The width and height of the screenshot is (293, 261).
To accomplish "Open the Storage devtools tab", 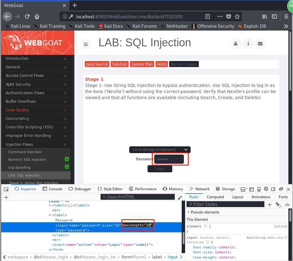I will [x=225, y=189].
